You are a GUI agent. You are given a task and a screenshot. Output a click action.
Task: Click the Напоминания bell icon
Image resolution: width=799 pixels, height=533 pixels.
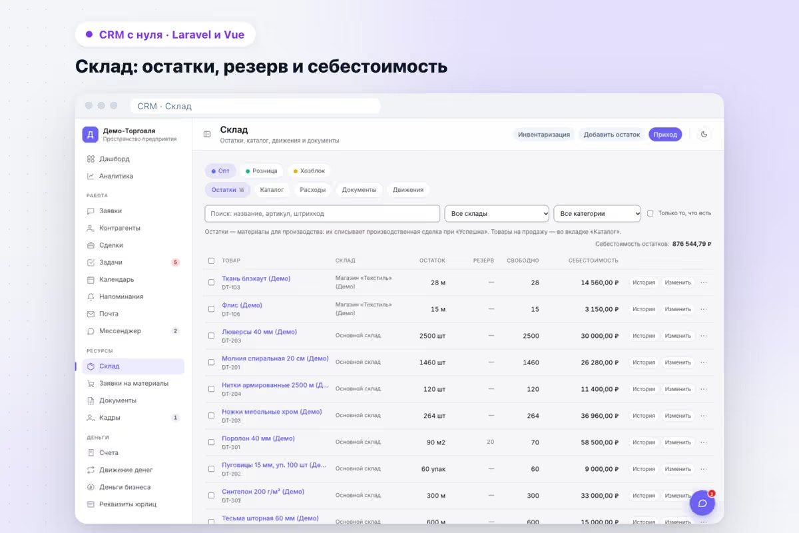click(x=91, y=297)
